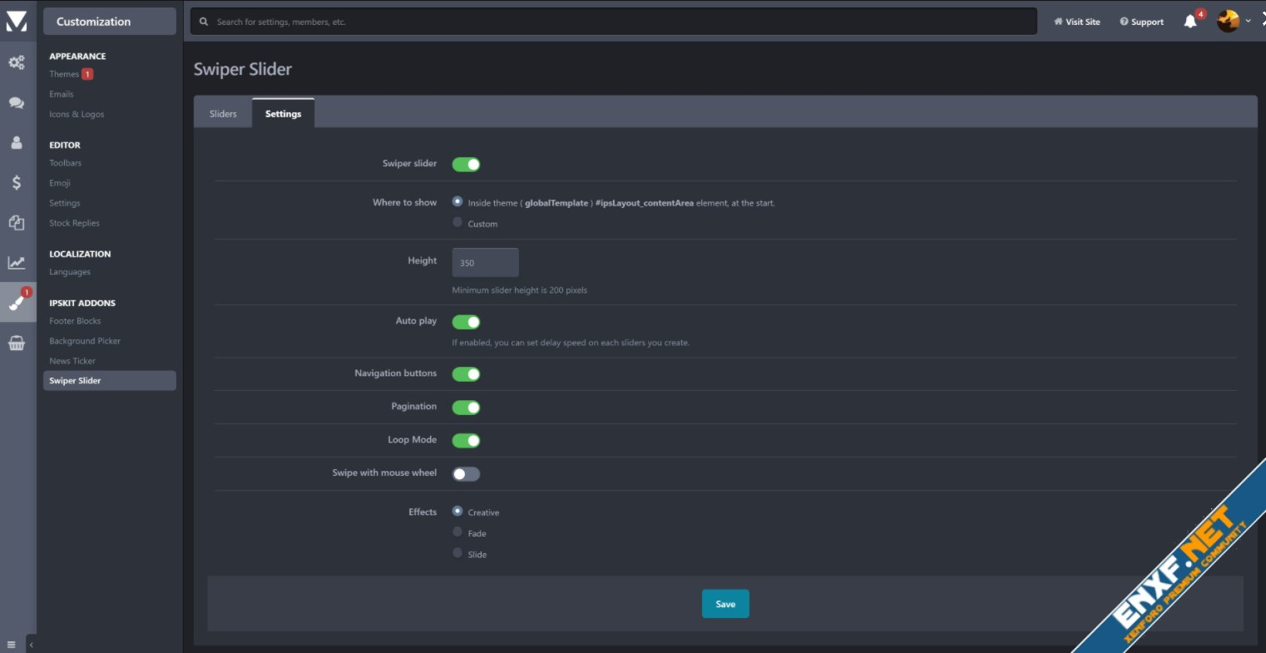The height and width of the screenshot is (653, 1266).
Task: Open the Marketplace basket icon
Action: pyautogui.click(x=17, y=343)
